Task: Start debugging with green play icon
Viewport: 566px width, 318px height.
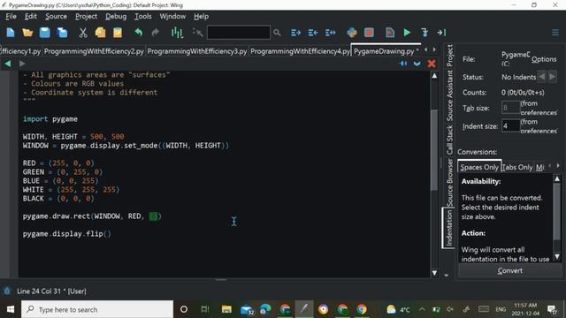Action: click(407, 33)
